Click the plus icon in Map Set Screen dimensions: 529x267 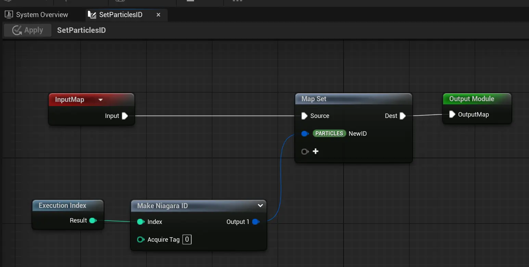click(315, 151)
